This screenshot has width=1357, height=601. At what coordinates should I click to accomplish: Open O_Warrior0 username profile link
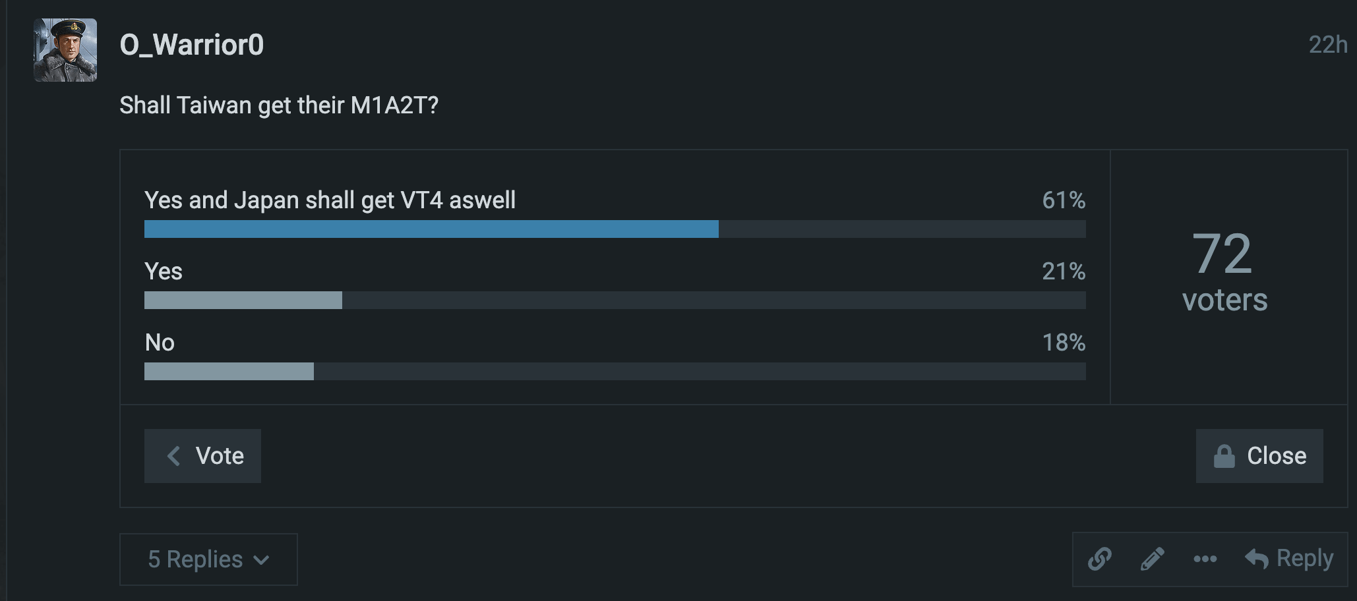[192, 45]
